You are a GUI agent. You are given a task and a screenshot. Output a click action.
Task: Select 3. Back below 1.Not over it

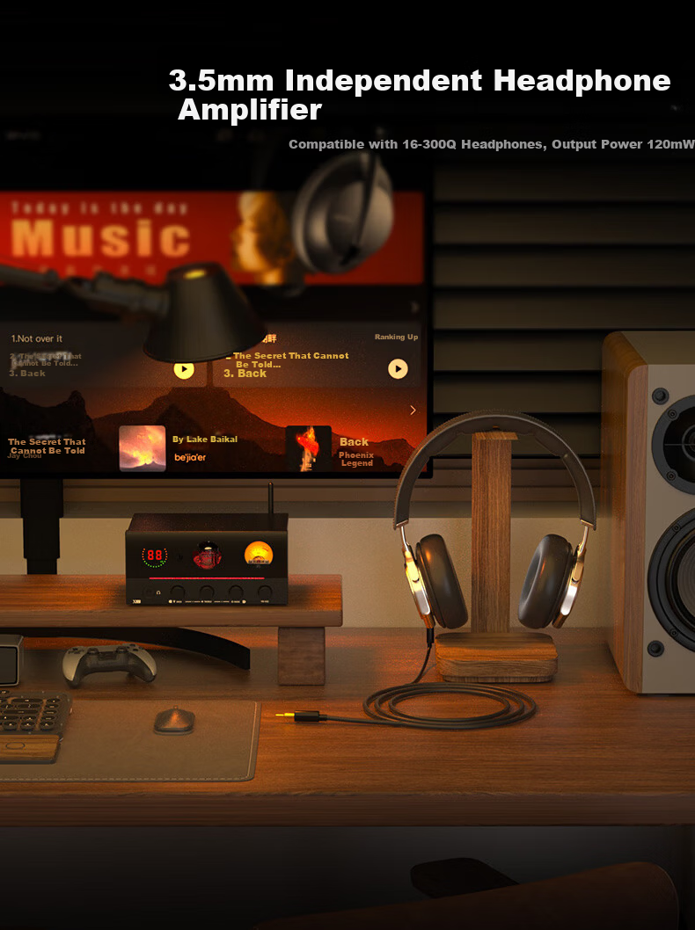(x=27, y=373)
